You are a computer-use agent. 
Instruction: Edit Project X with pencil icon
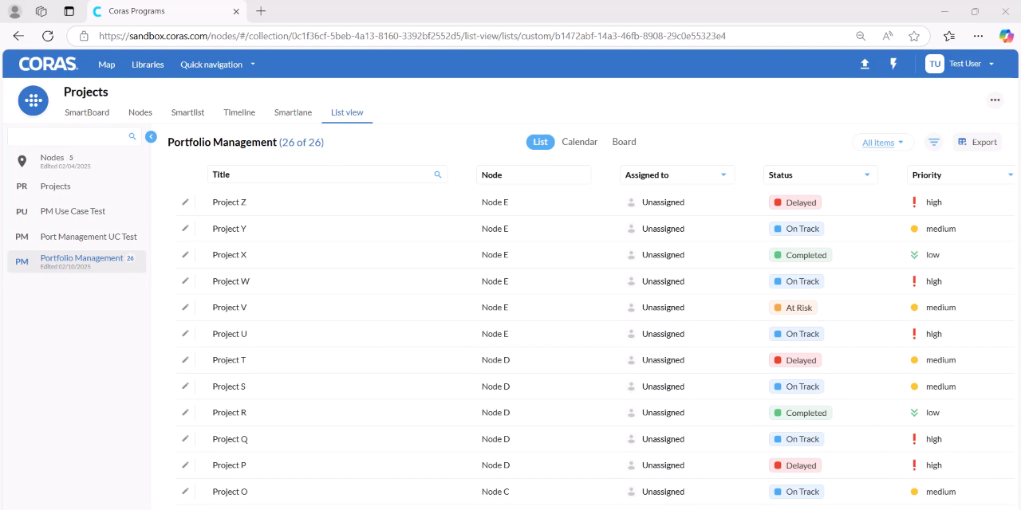[x=185, y=254]
